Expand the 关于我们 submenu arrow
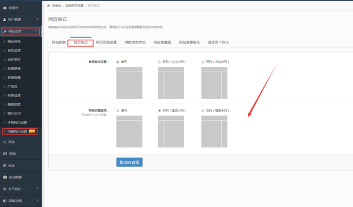 coord(37,188)
